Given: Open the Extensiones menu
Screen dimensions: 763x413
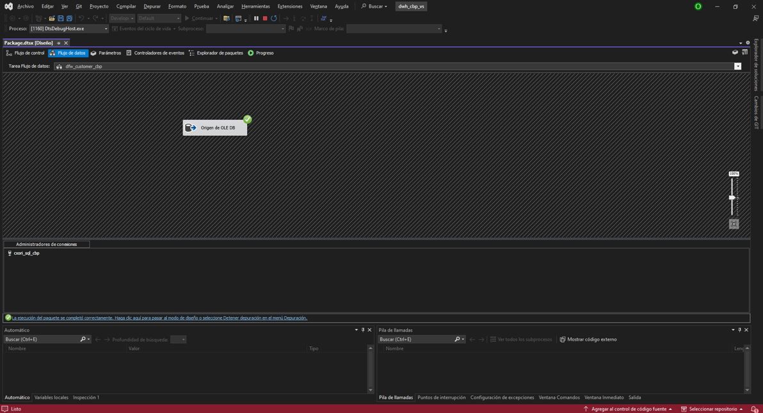Looking at the screenshot, I should [x=290, y=6].
